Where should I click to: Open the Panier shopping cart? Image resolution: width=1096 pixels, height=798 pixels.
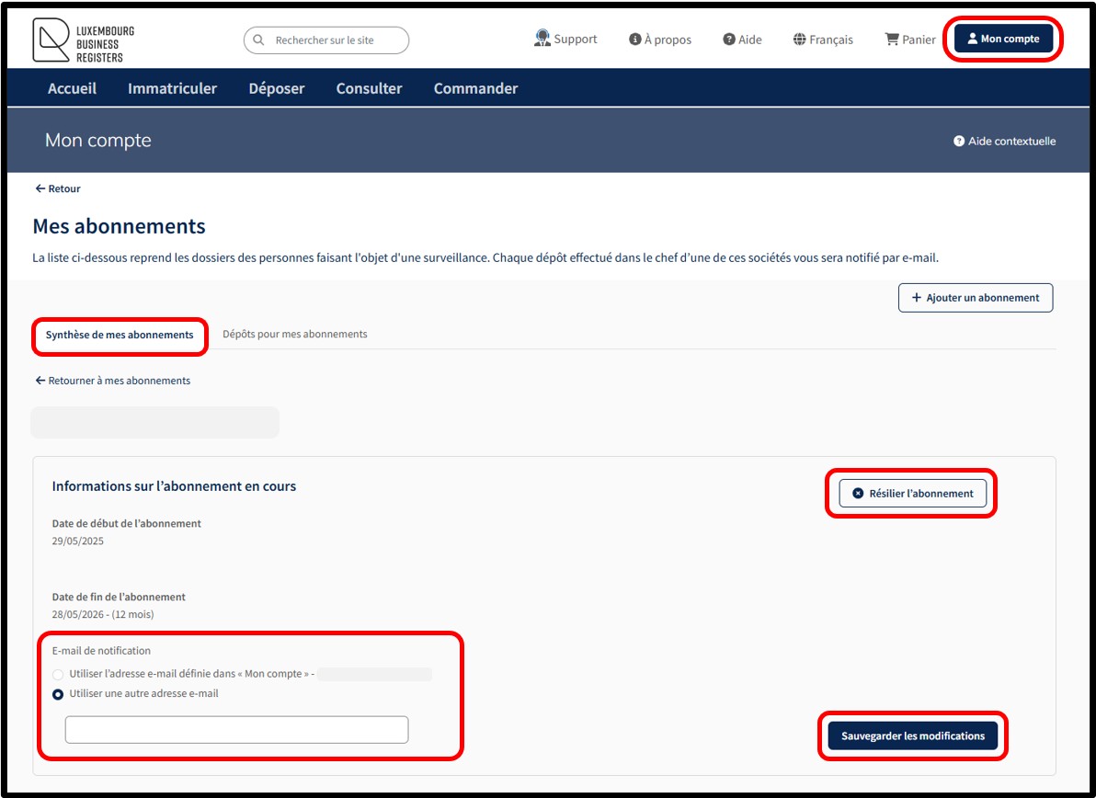click(909, 40)
